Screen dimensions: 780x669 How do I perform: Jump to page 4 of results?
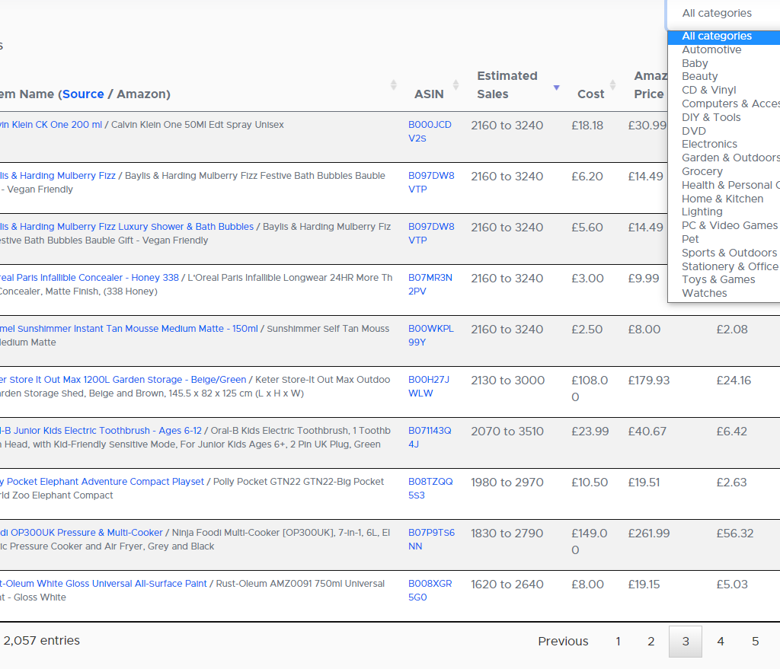(720, 641)
